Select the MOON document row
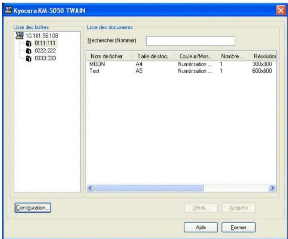This screenshot has width=288, height=239. pos(181,64)
